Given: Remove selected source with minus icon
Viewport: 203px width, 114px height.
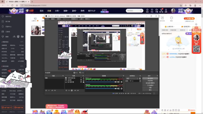Looking at the screenshot, I should tap(69, 90).
